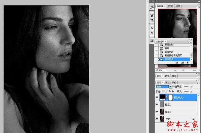The width and height of the screenshot is (201, 133).
Task: Hide the 颜色填充 1 layer
Action: click(x=157, y=97)
